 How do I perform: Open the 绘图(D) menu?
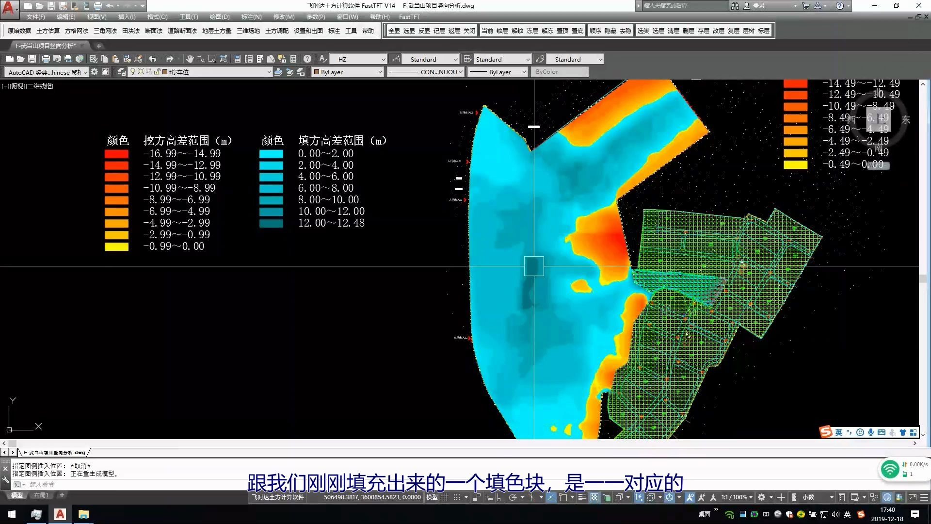click(x=219, y=17)
